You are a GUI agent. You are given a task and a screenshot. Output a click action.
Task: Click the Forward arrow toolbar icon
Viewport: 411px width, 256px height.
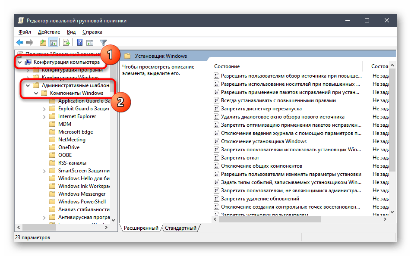(x=30, y=42)
